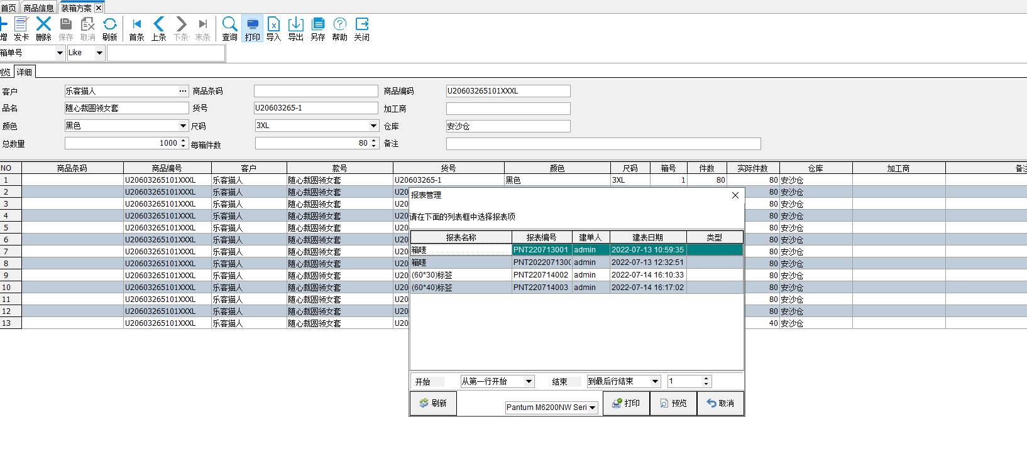Click the 货号 cell U20603265-1 in row 1
This screenshot has height=464, width=1027.
tap(449, 180)
